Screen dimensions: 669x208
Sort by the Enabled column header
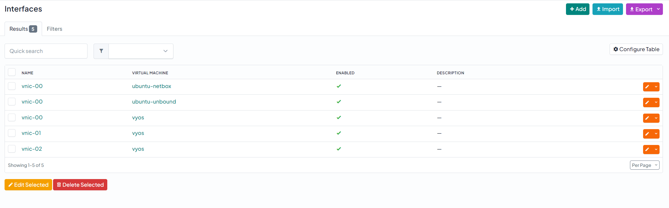(x=345, y=73)
